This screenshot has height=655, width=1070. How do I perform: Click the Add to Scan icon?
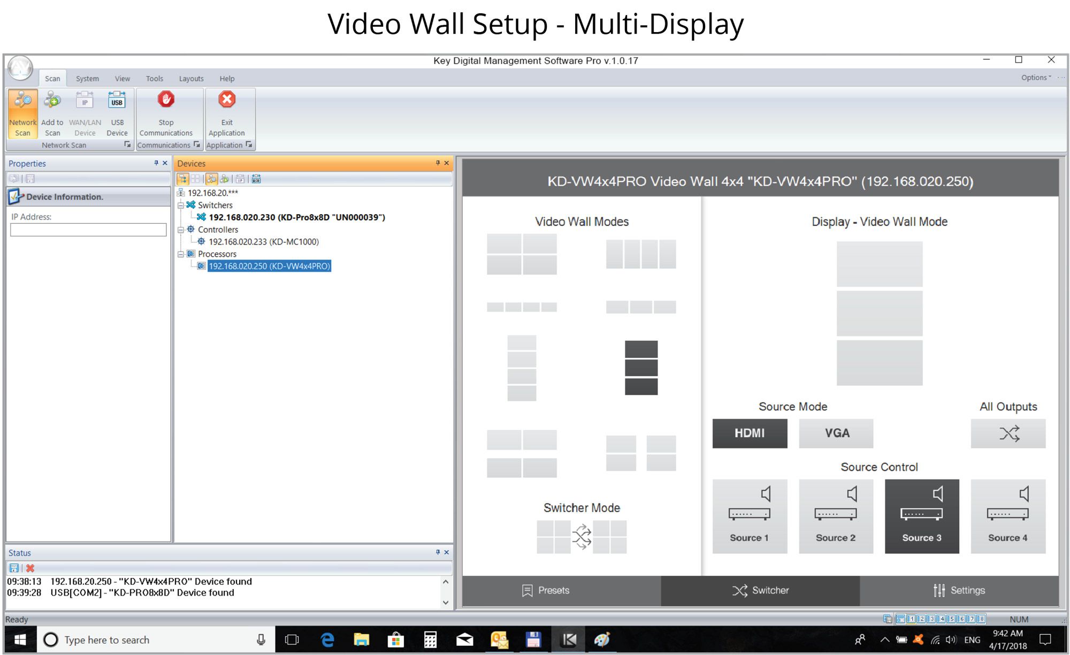[x=52, y=113]
